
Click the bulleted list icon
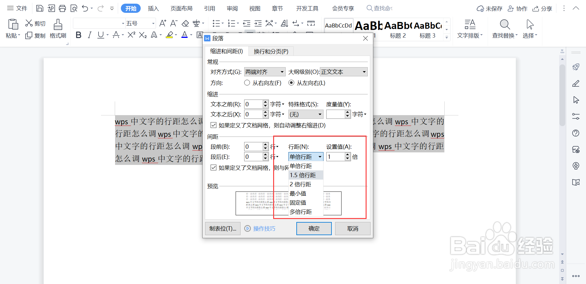216,23
